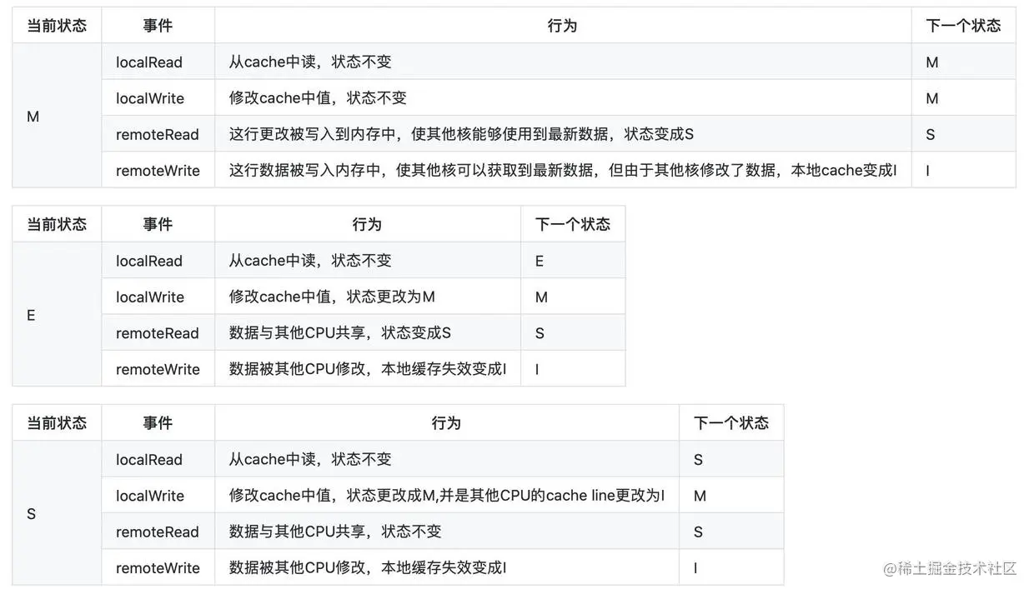Image resolution: width=1034 pixels, height=594 pixels.
Task: Select next-state "I" in the row starting "这行数据被写入内存中"
Action: [x=928, y=170]
